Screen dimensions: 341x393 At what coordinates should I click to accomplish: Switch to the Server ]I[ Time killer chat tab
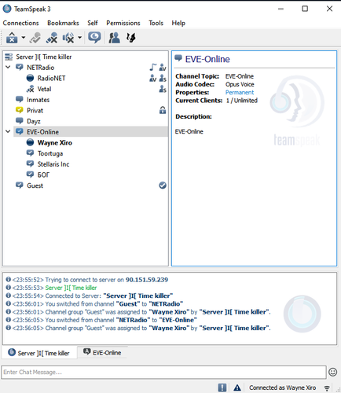pyautogui.click(x=39, y=353)
